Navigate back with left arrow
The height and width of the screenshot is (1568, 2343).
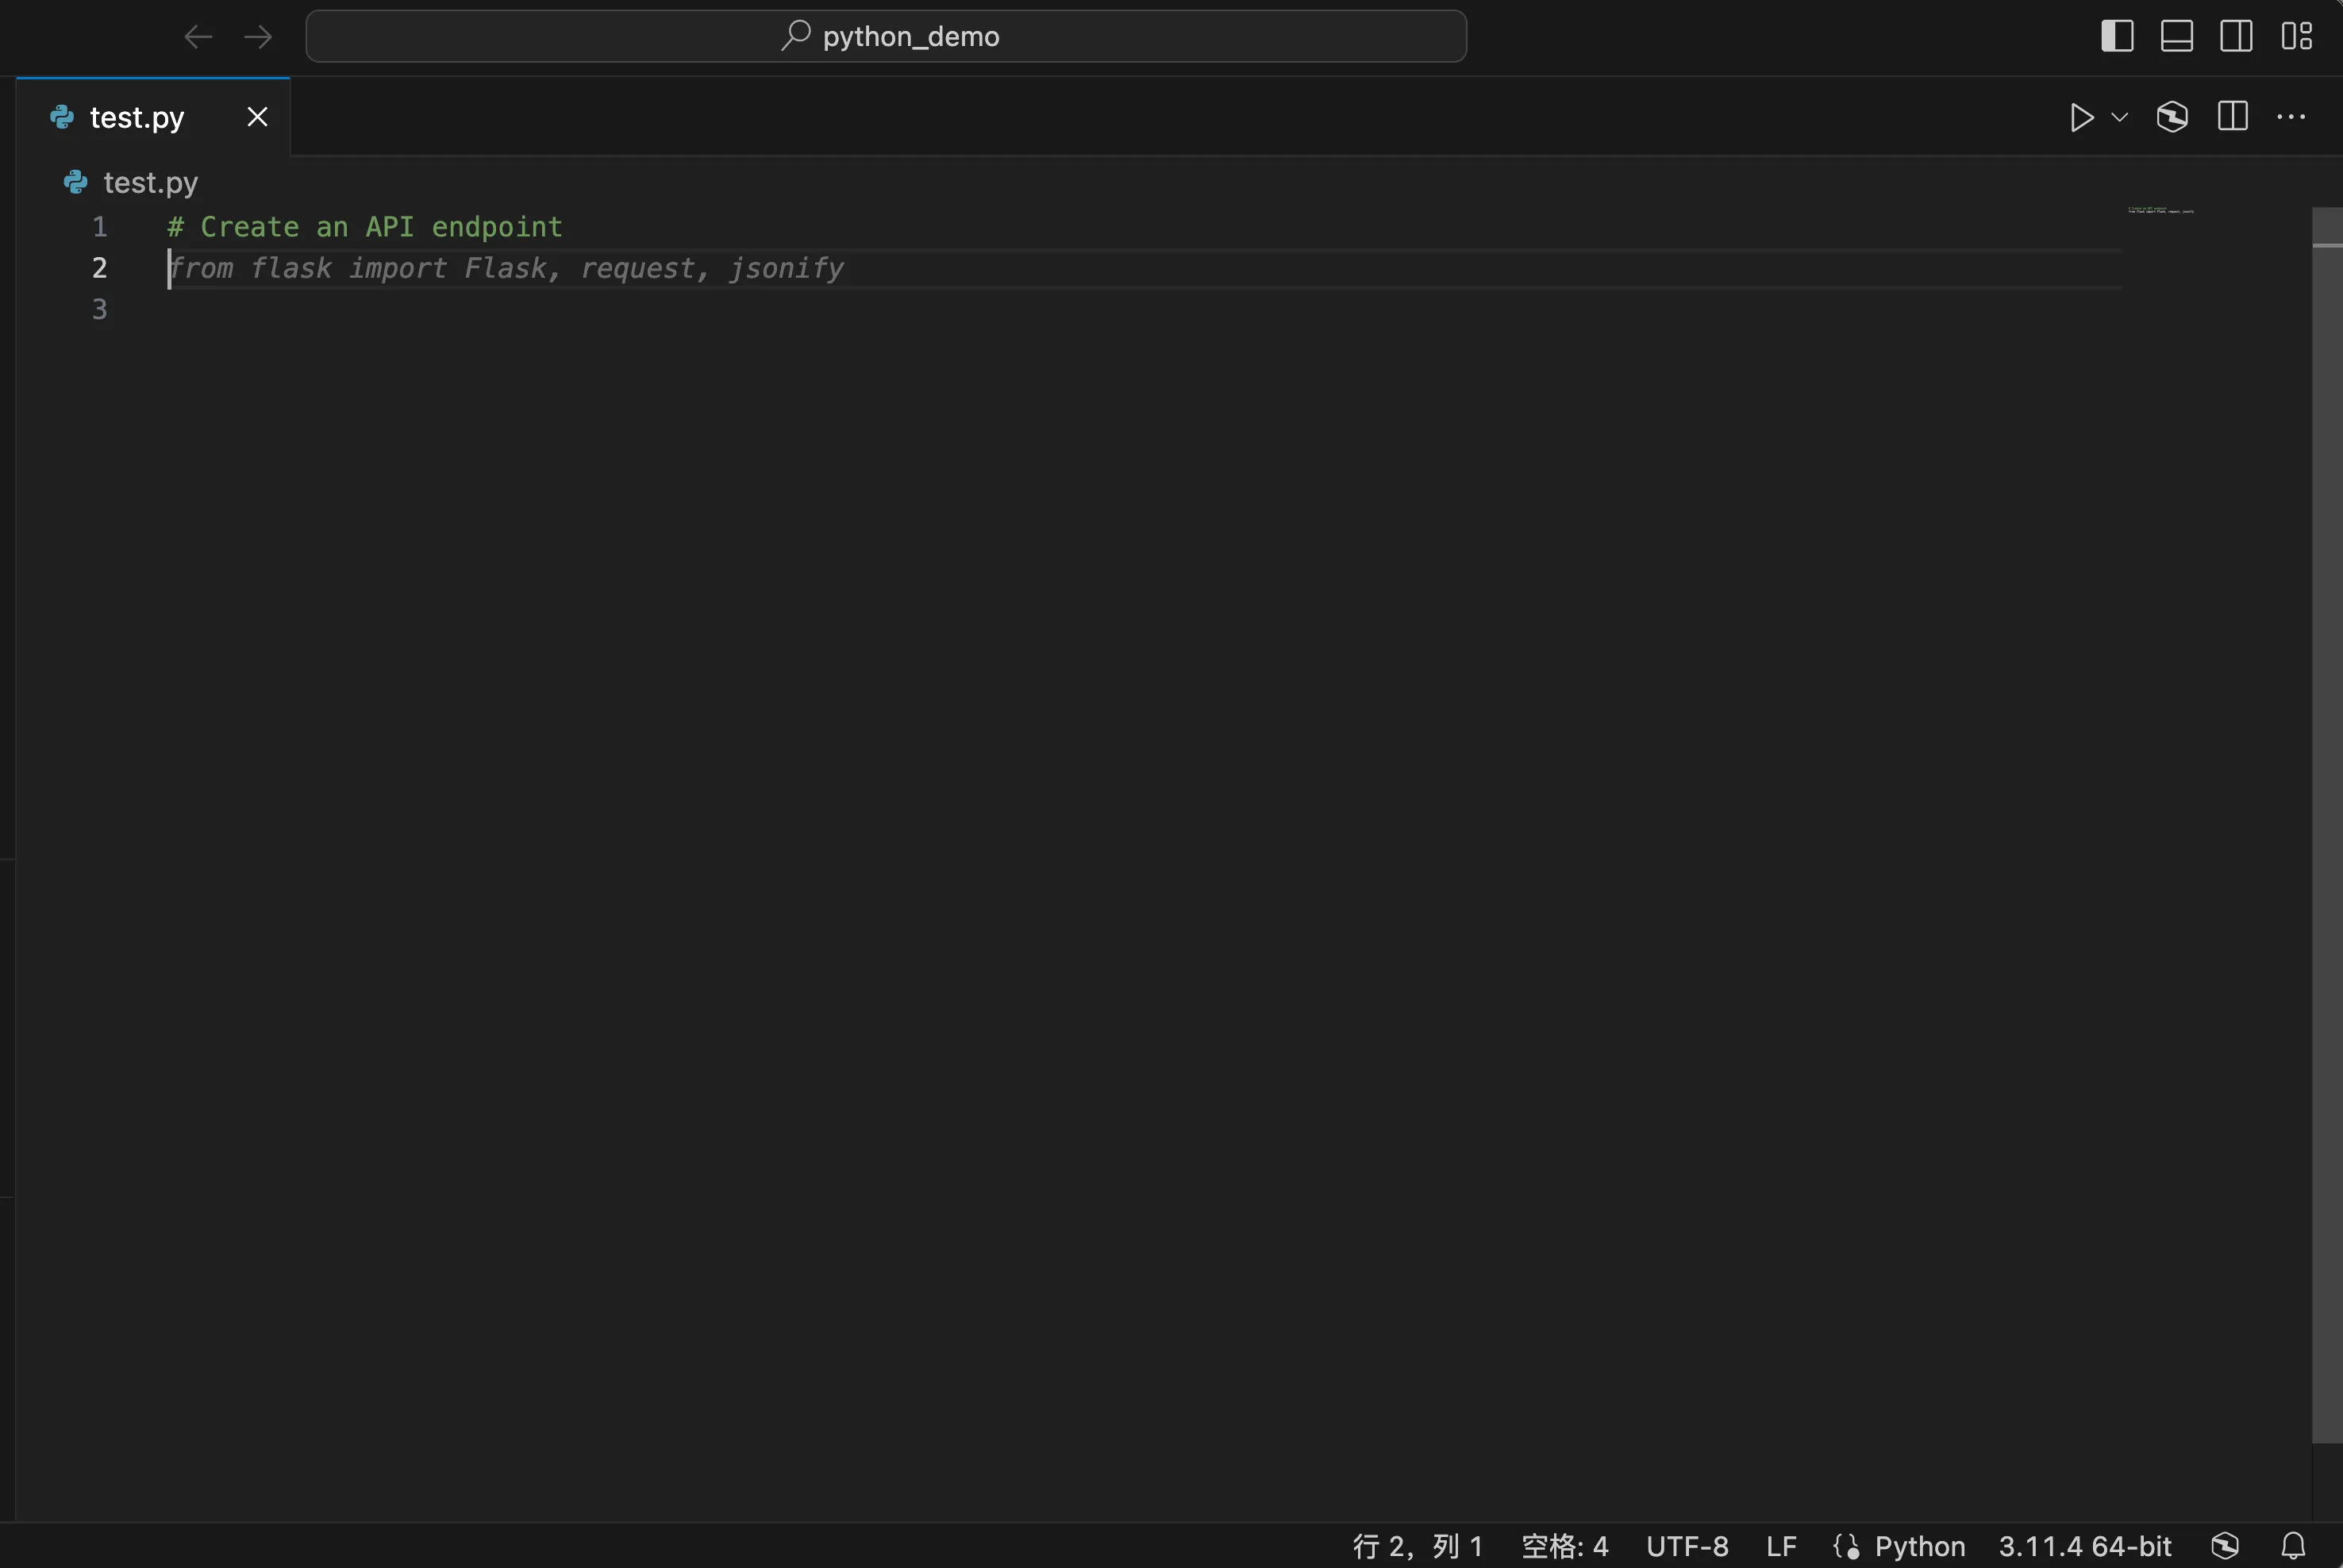pyautogui.click(x=198, y=37)
